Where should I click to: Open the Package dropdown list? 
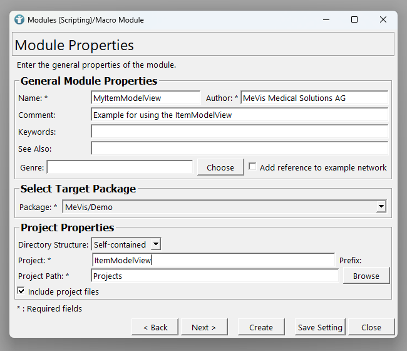[381, 207]
